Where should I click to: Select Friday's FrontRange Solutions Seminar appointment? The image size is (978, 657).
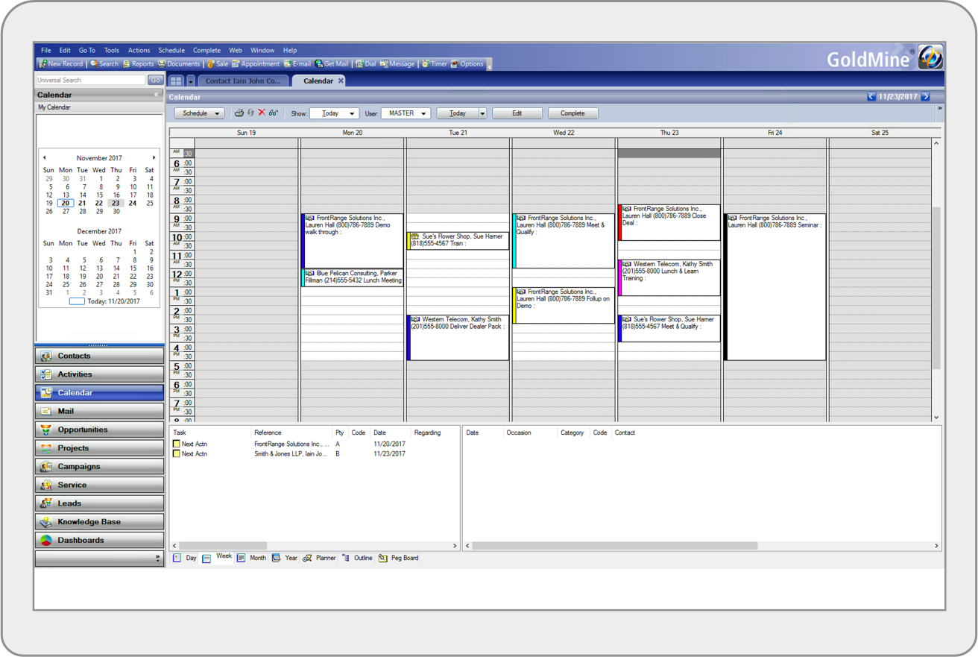tap(775, 287)
